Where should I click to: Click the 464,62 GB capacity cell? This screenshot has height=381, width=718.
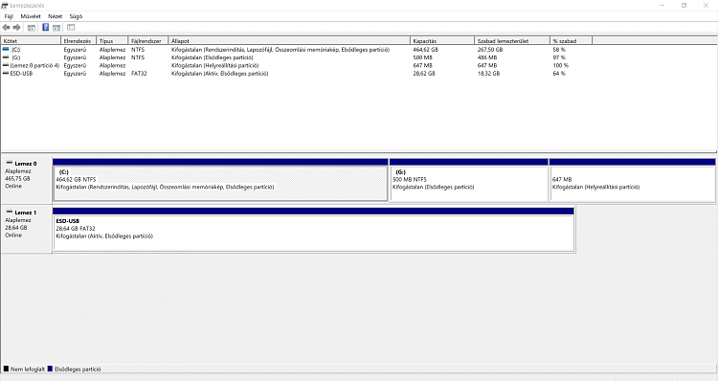point(425,50)
